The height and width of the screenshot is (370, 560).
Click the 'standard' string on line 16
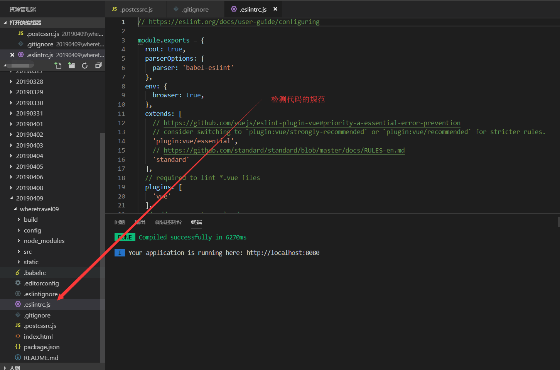click(171, 160)
